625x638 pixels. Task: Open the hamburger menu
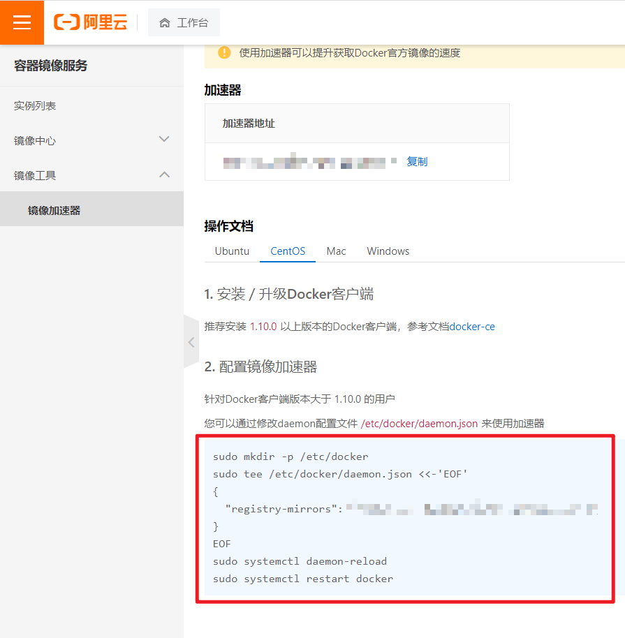tap(22, 22)
